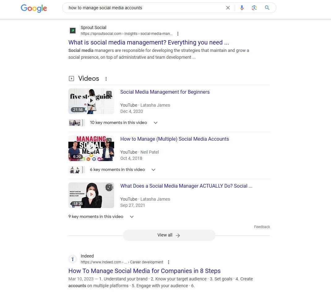Click the key moments preview thumbnail for Latasha James 2020 video
The height and width of the screenshot is (294, 331).
[76, 122]
